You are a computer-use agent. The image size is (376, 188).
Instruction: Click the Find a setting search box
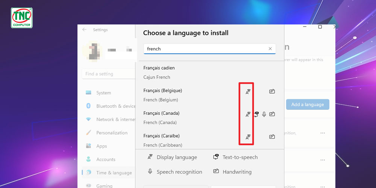point(109,74)
